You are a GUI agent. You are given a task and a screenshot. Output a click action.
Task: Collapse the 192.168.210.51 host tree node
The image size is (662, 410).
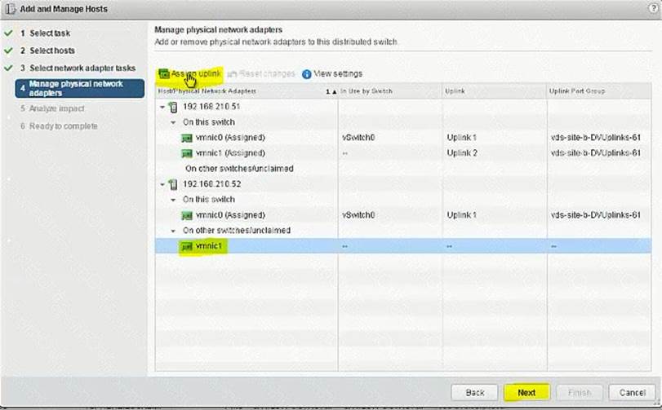pos(162,107)
